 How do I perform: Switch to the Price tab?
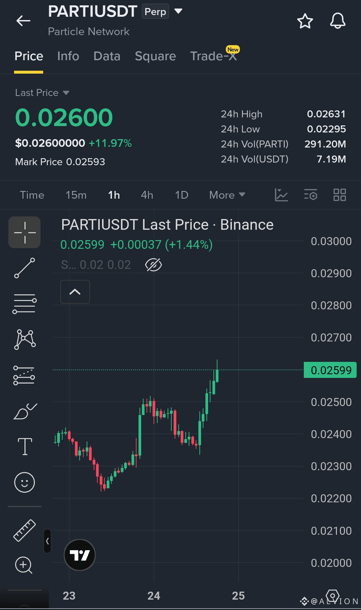pyautogui.click(x=29, y=56)
